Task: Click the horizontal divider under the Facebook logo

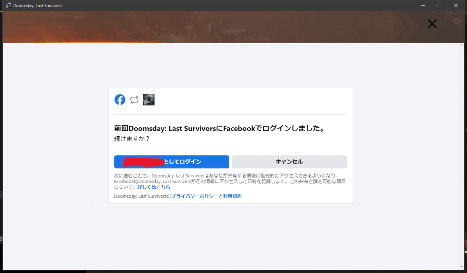Action: (x=230, y=114)
